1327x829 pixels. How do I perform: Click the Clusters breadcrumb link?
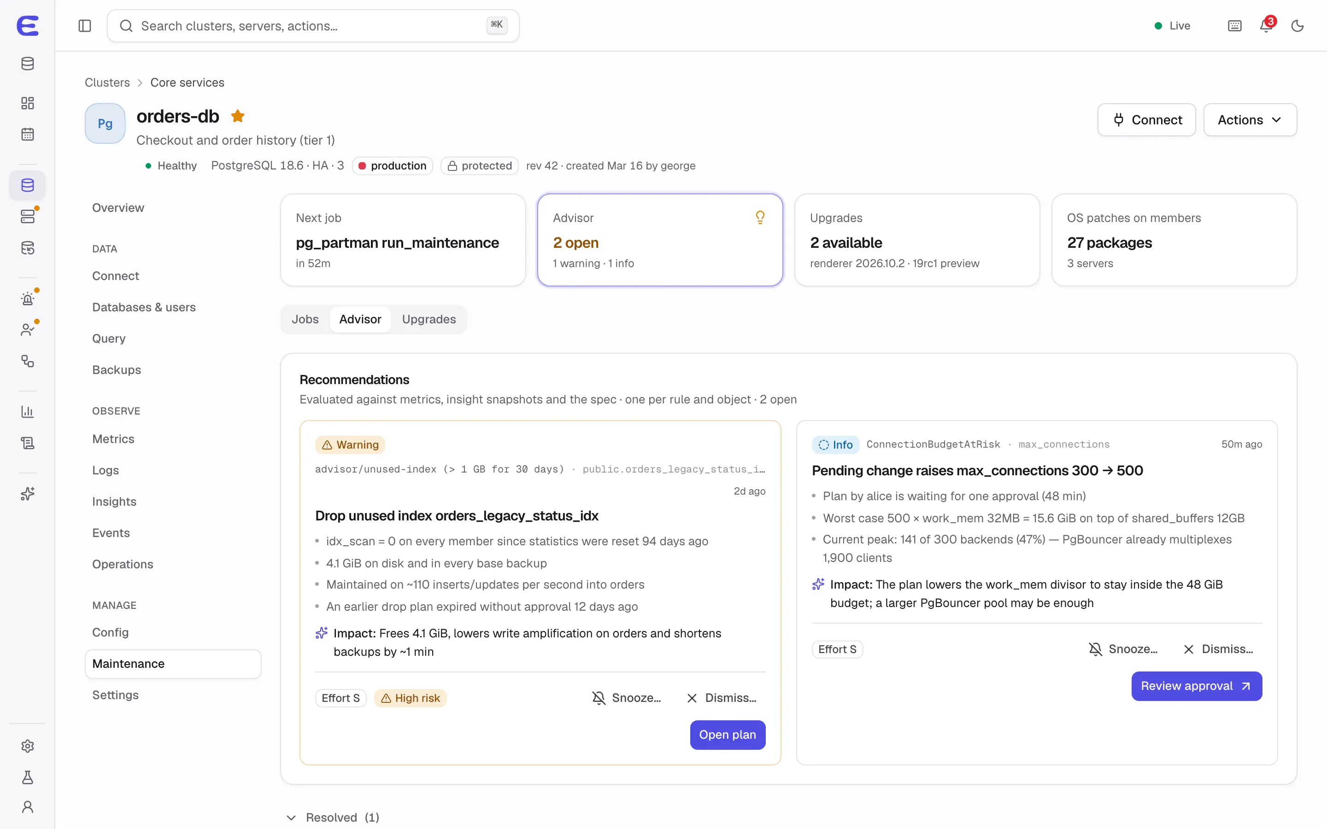(x=107, y=82)
